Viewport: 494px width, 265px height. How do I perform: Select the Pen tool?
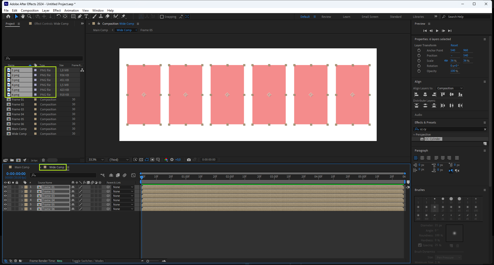pos(80,16)
